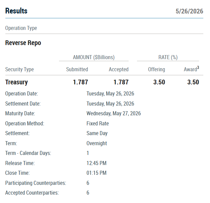Viewport: 210px width, 203px height.
Task: Click the Award rate value 3.50
Action: tap(193, 82)
